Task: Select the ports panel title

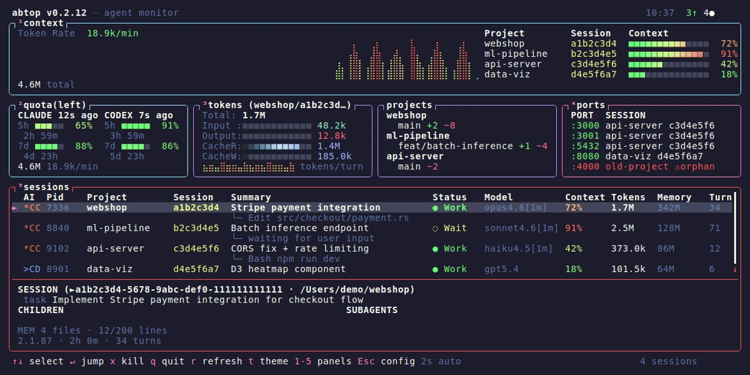Action: [590, 105]
